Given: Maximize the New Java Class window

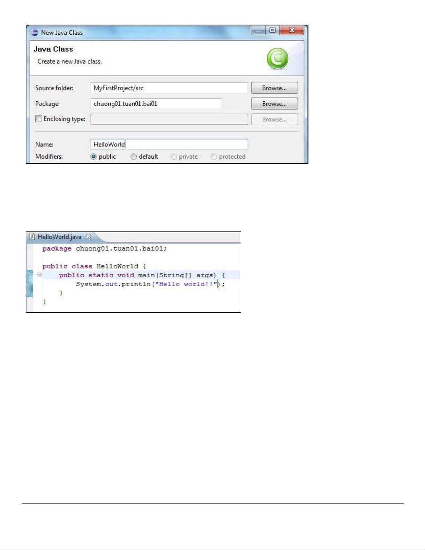Looking at the screenshot, I should tap(273, 31).
